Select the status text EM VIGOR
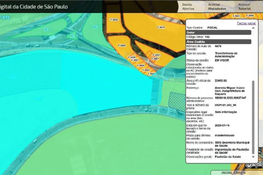This screenshot has height=175, width=263. click(222, 60)
